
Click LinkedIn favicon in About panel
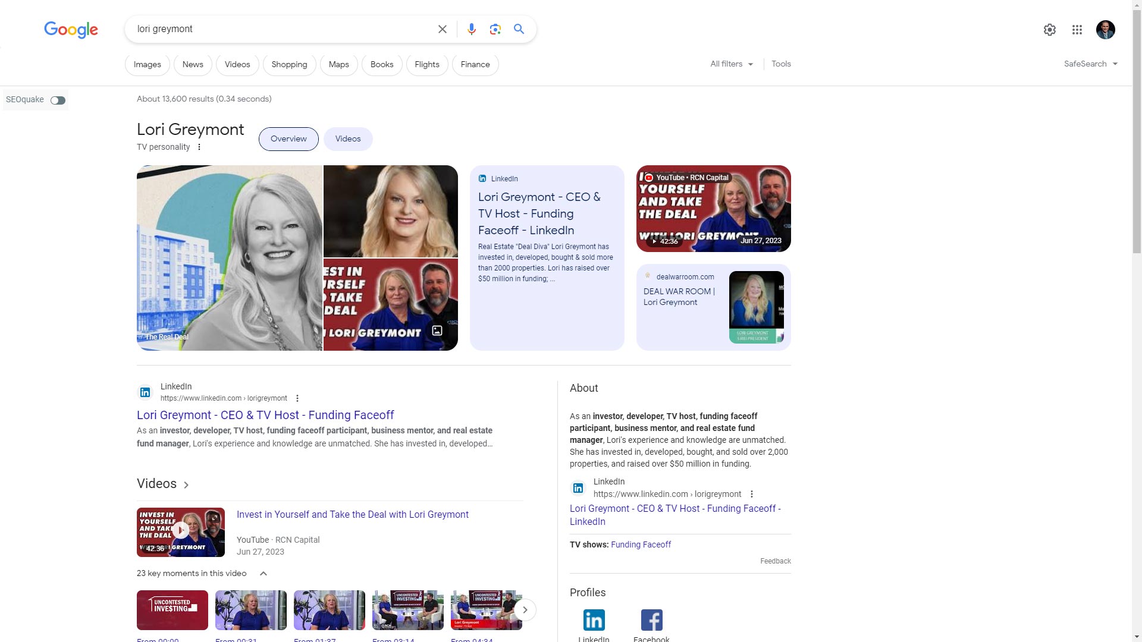pyautogui.click(x=578, y=488)
